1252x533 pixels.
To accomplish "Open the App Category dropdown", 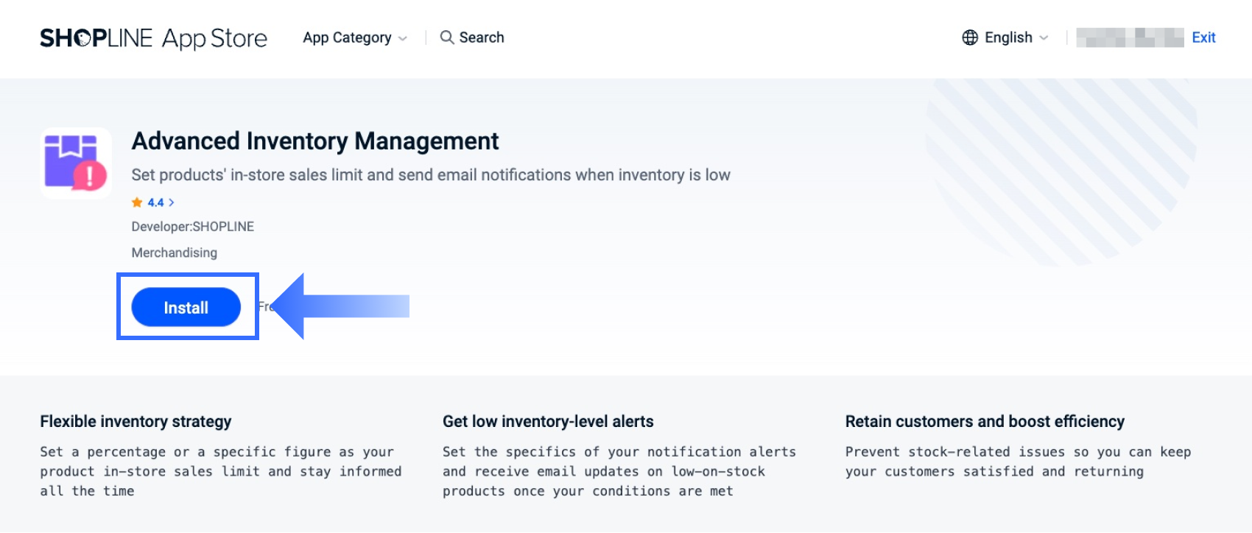I will pyautogui.click(x=355, y=38).
